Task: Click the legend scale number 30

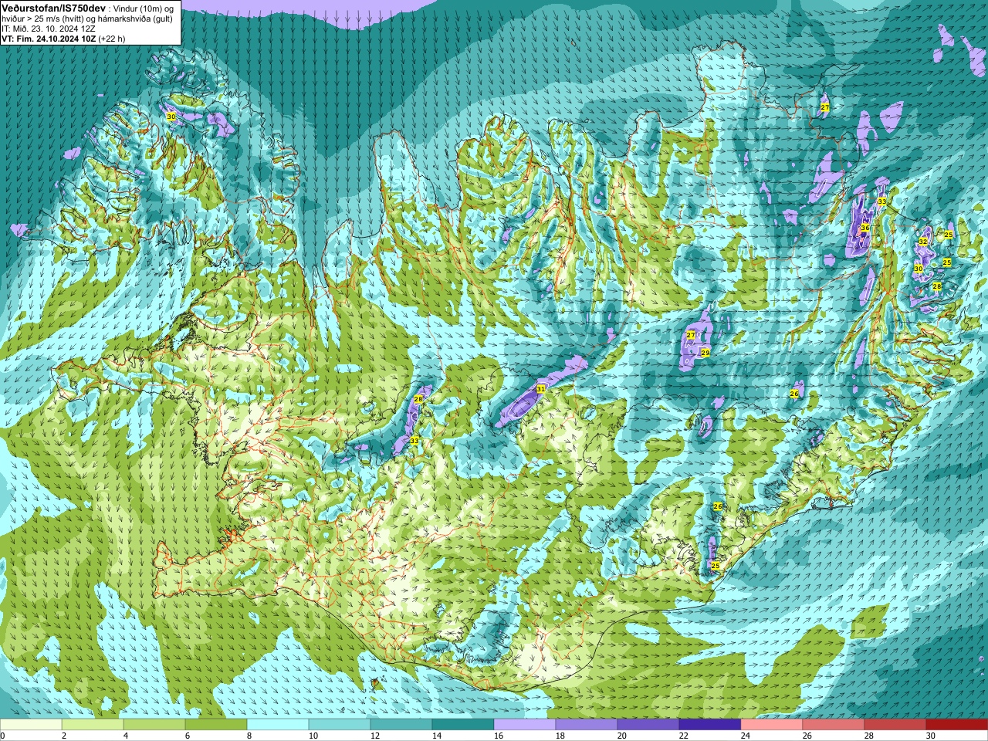Action: 931,736
